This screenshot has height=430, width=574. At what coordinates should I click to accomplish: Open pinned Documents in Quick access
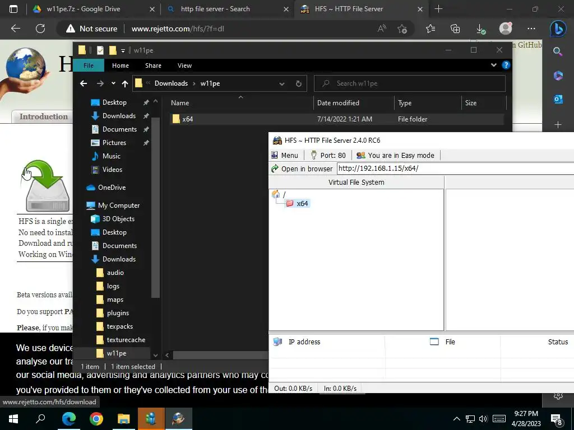tap(119, 129)
